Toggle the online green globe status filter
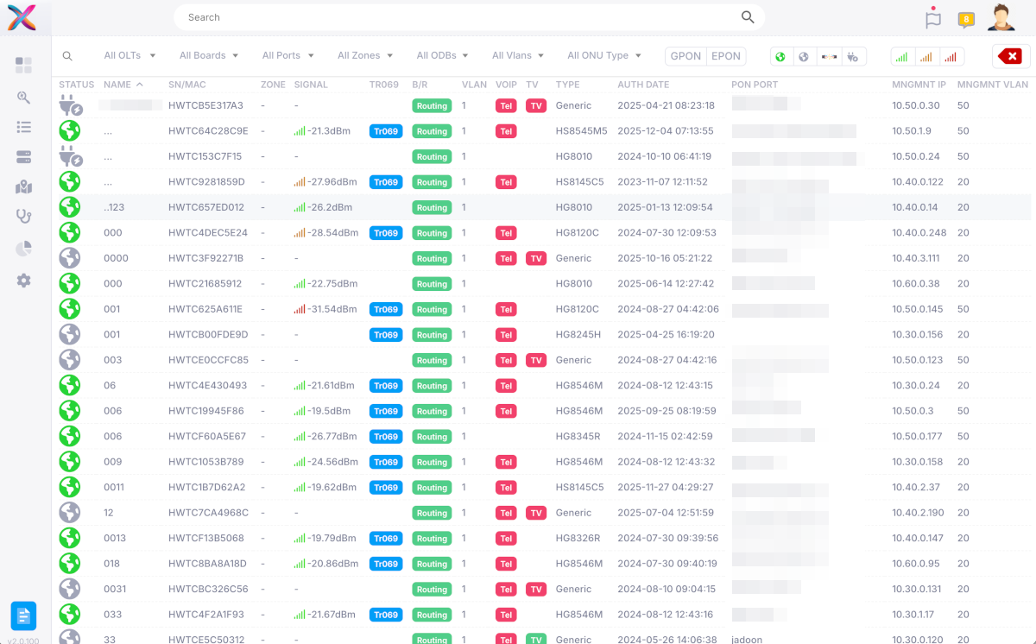The image size is (1036, 644). tap(780, 57)
